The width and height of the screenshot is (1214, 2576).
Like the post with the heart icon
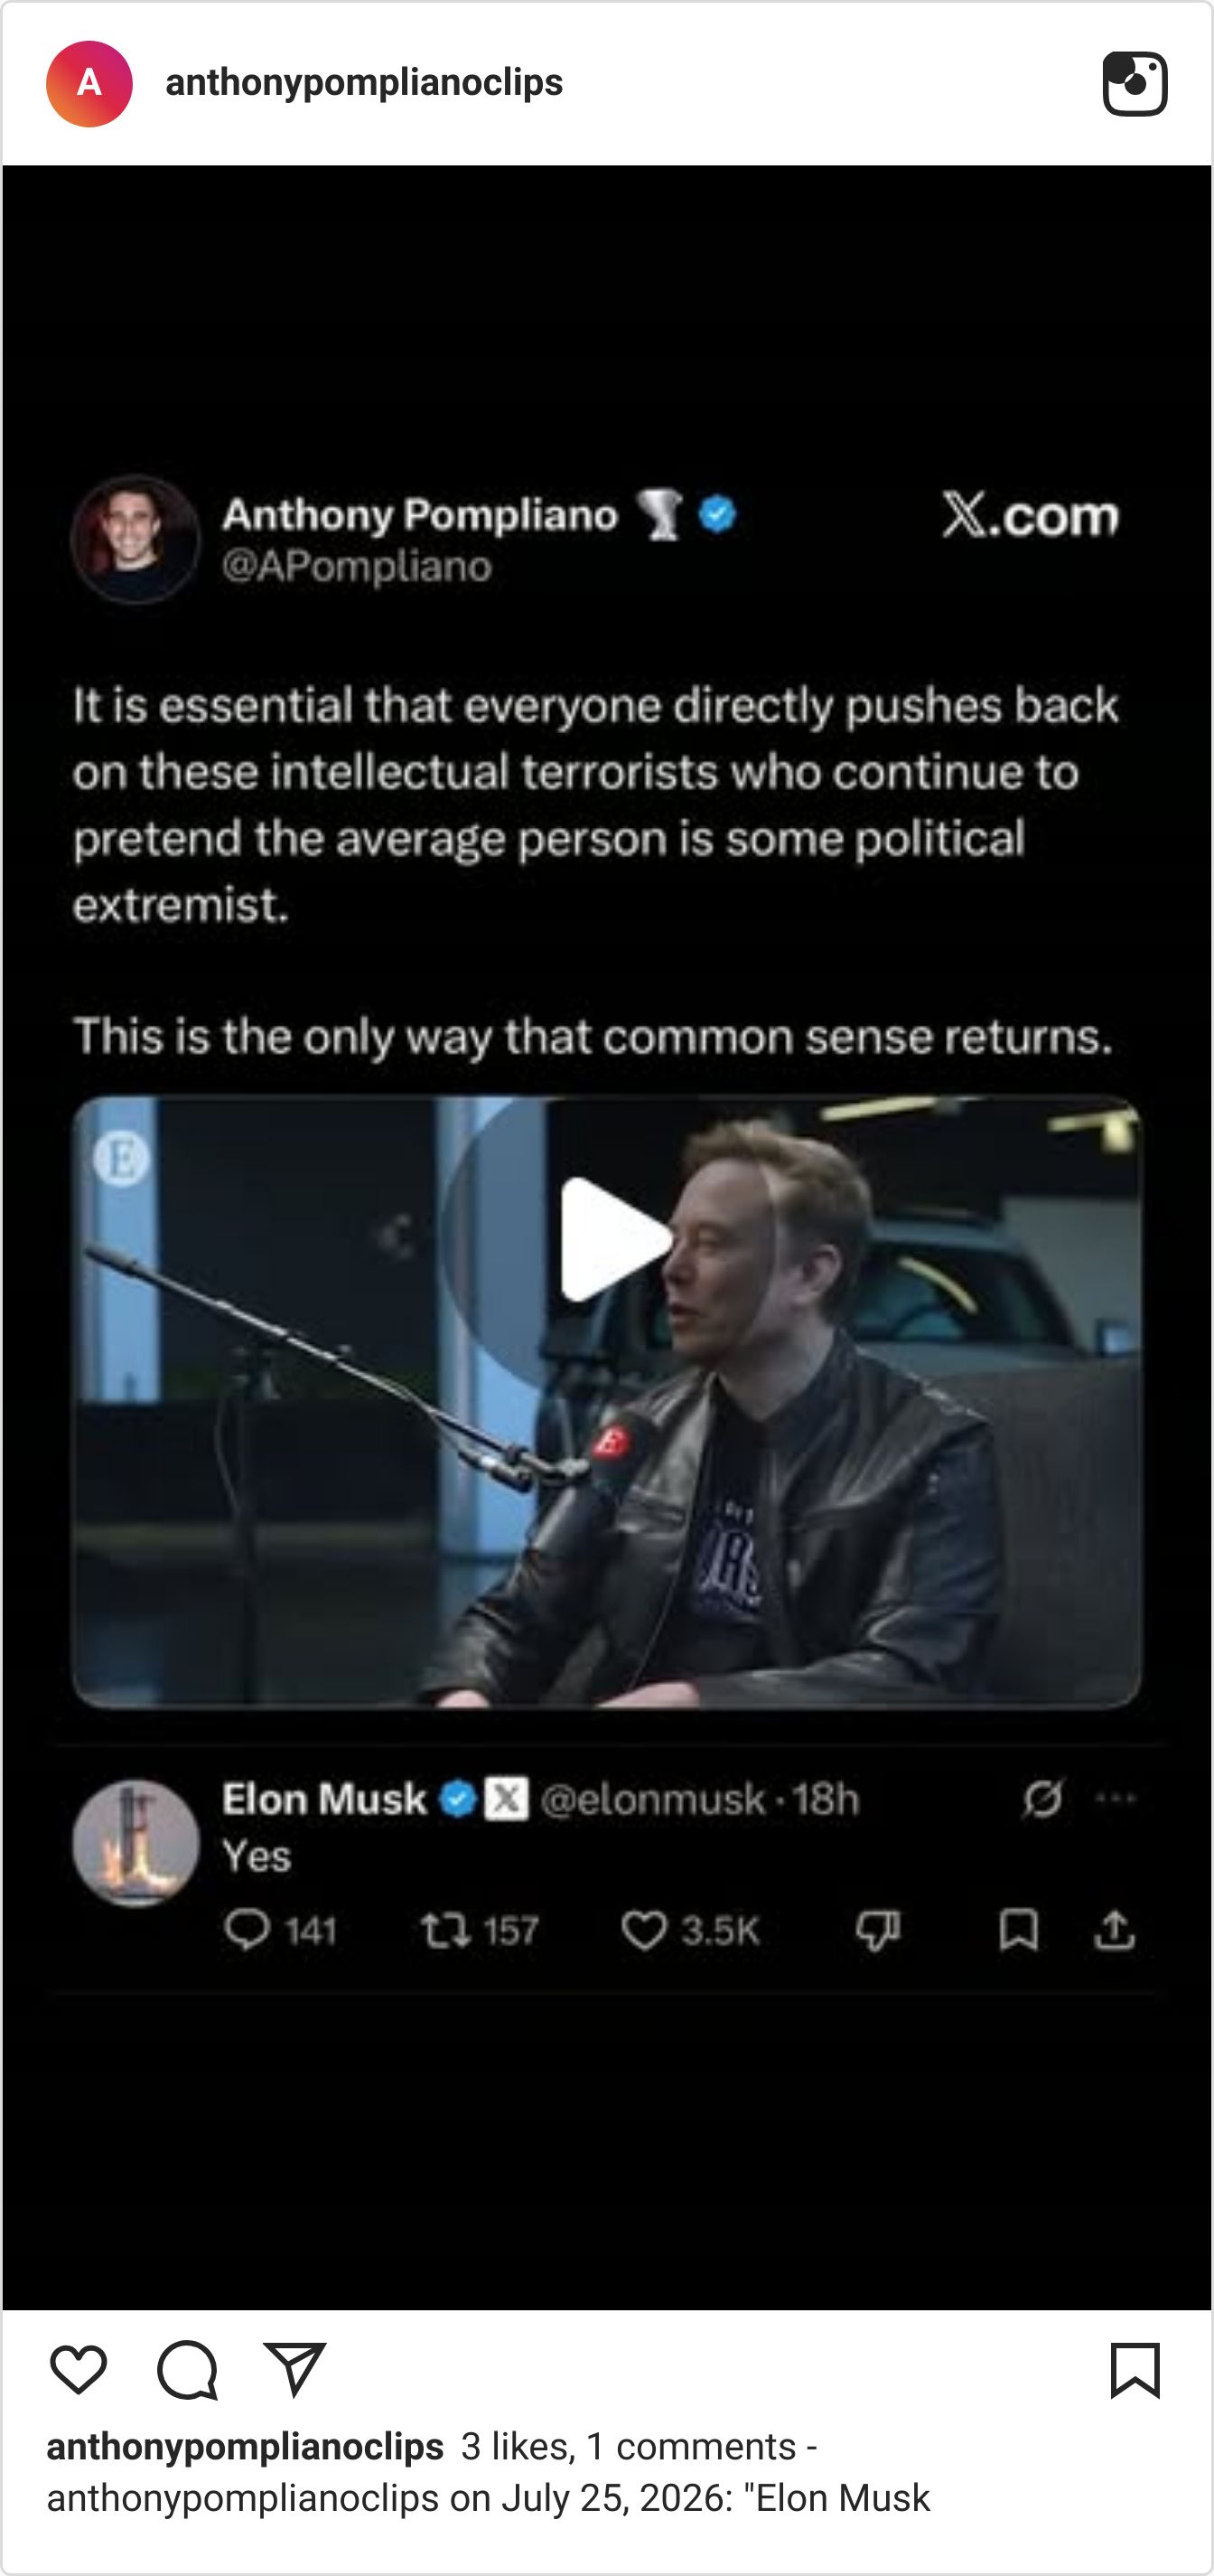[78, 2369]
